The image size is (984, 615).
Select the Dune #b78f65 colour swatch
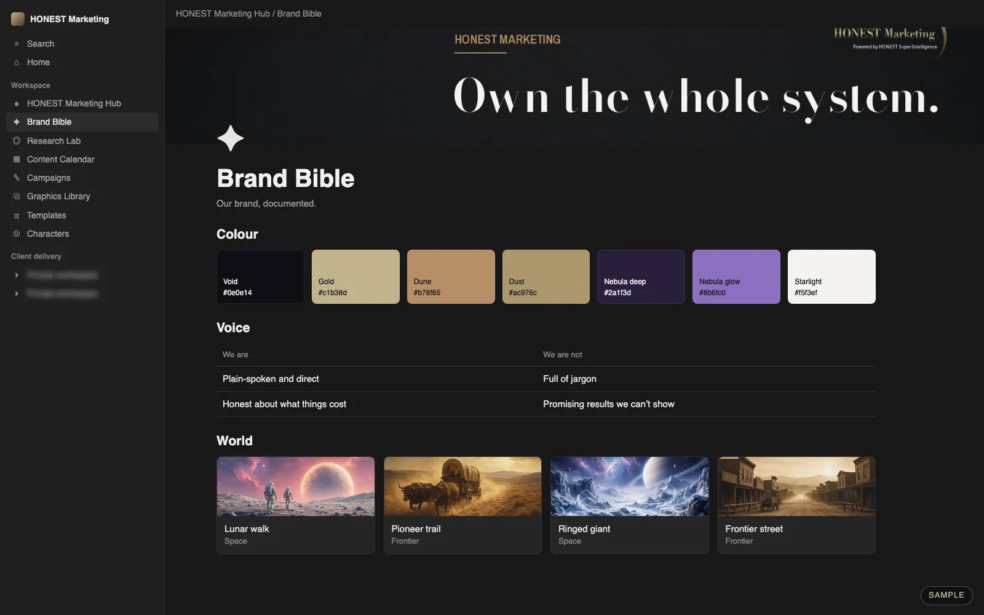click(451, 277)
